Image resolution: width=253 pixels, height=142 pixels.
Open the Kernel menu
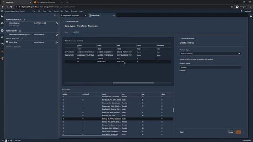point(56,11)
